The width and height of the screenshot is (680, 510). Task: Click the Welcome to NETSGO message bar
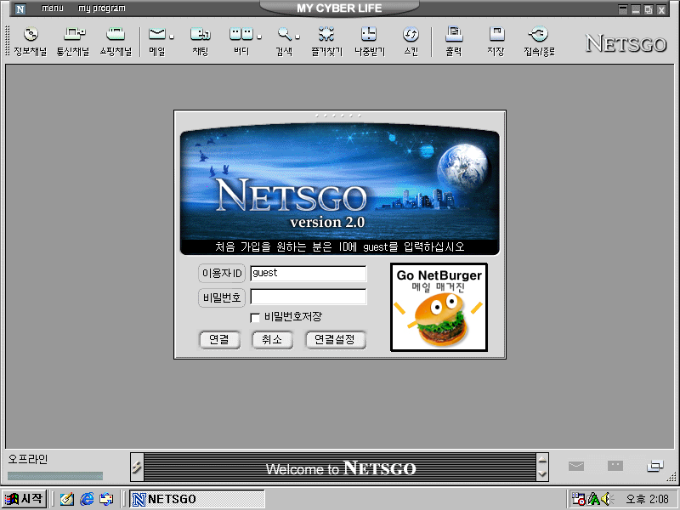[340, 467]
